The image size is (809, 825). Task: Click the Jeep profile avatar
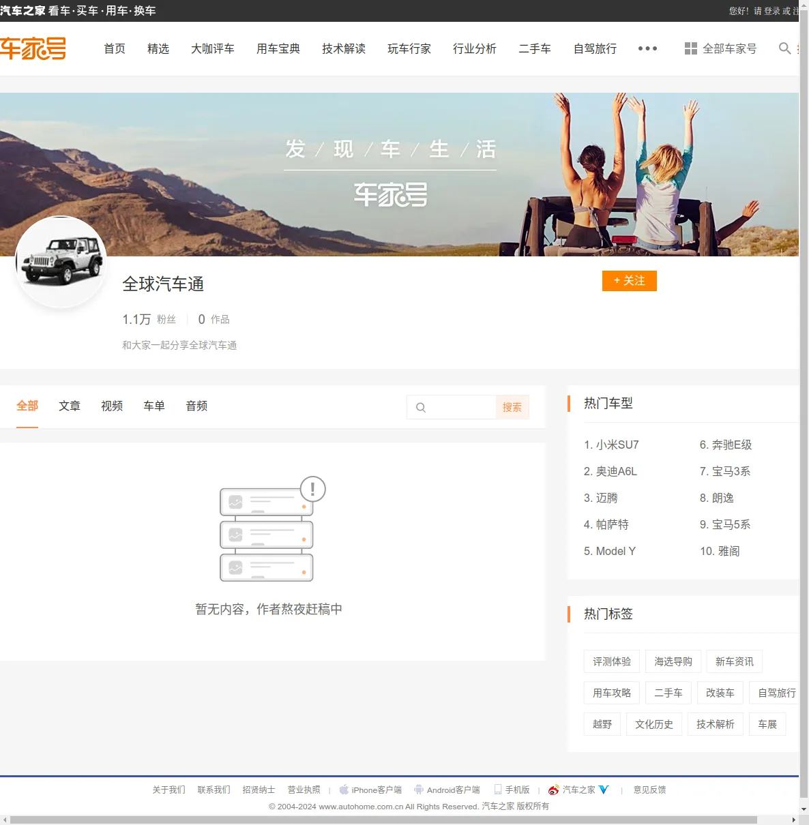click(x=61, y=262)
